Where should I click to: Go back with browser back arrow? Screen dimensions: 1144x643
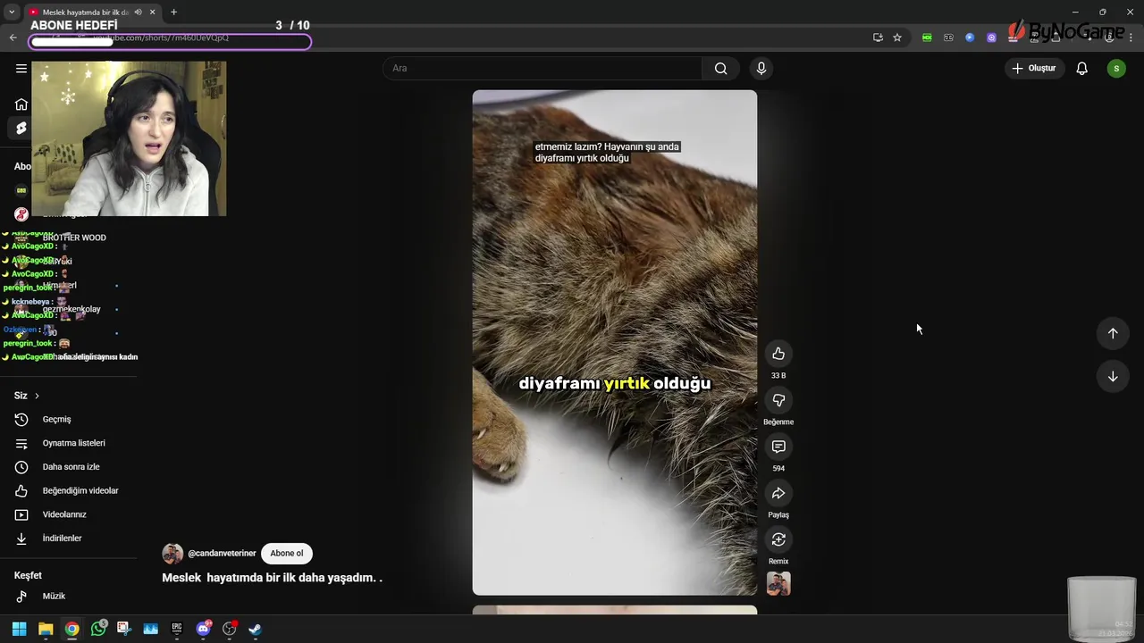[x=13, y=38]
